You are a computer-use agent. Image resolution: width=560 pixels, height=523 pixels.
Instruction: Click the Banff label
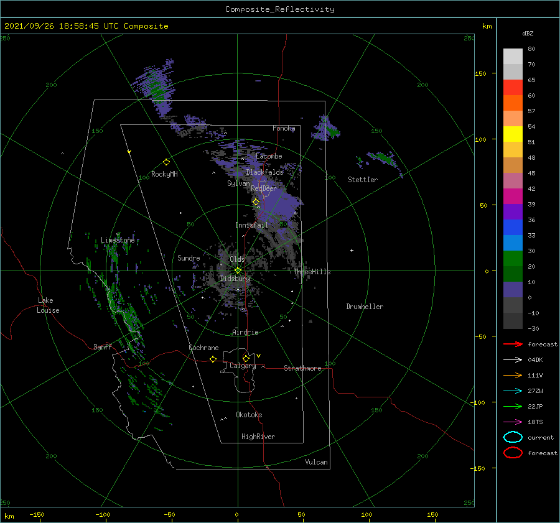pos(103,346)
